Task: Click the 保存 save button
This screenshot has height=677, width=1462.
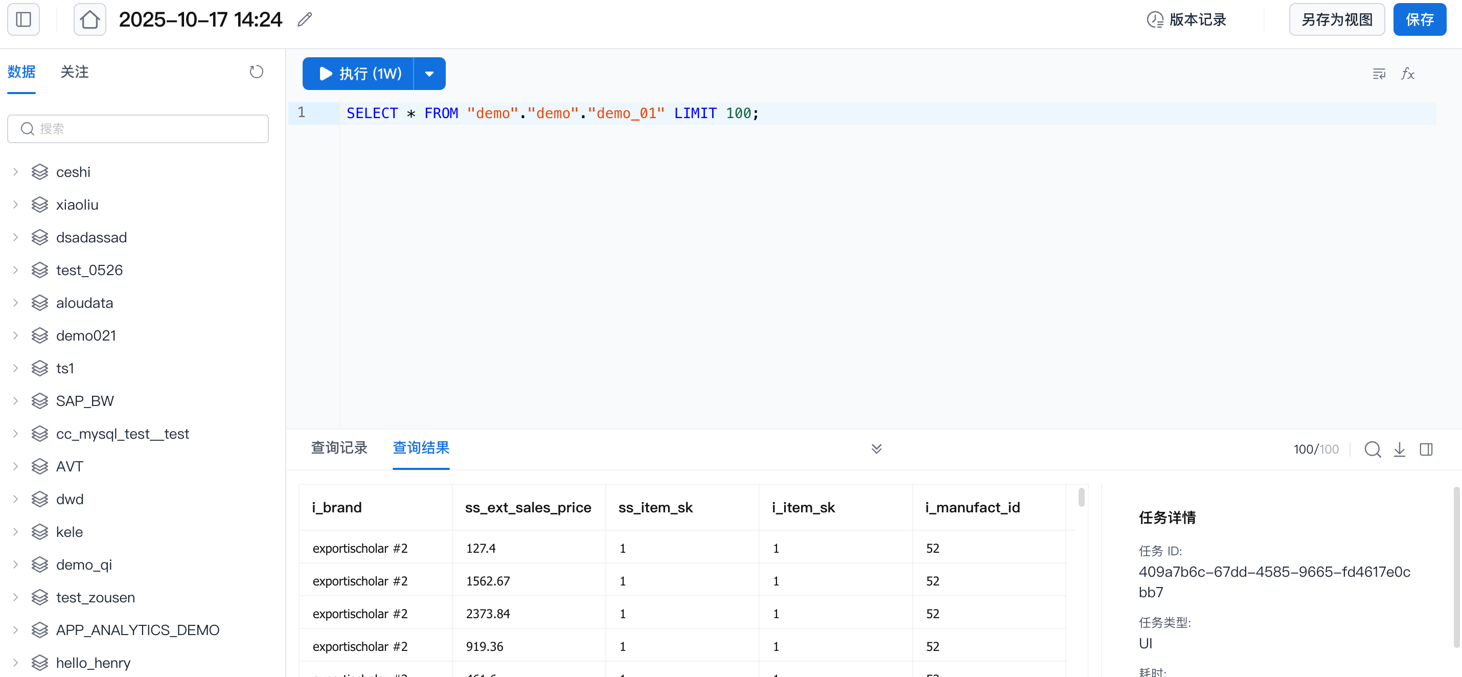Action: point(1419,20)
